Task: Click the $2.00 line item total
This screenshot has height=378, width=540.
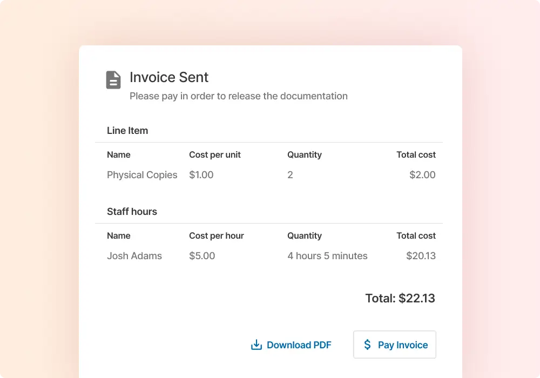Action: click(422, 175)
